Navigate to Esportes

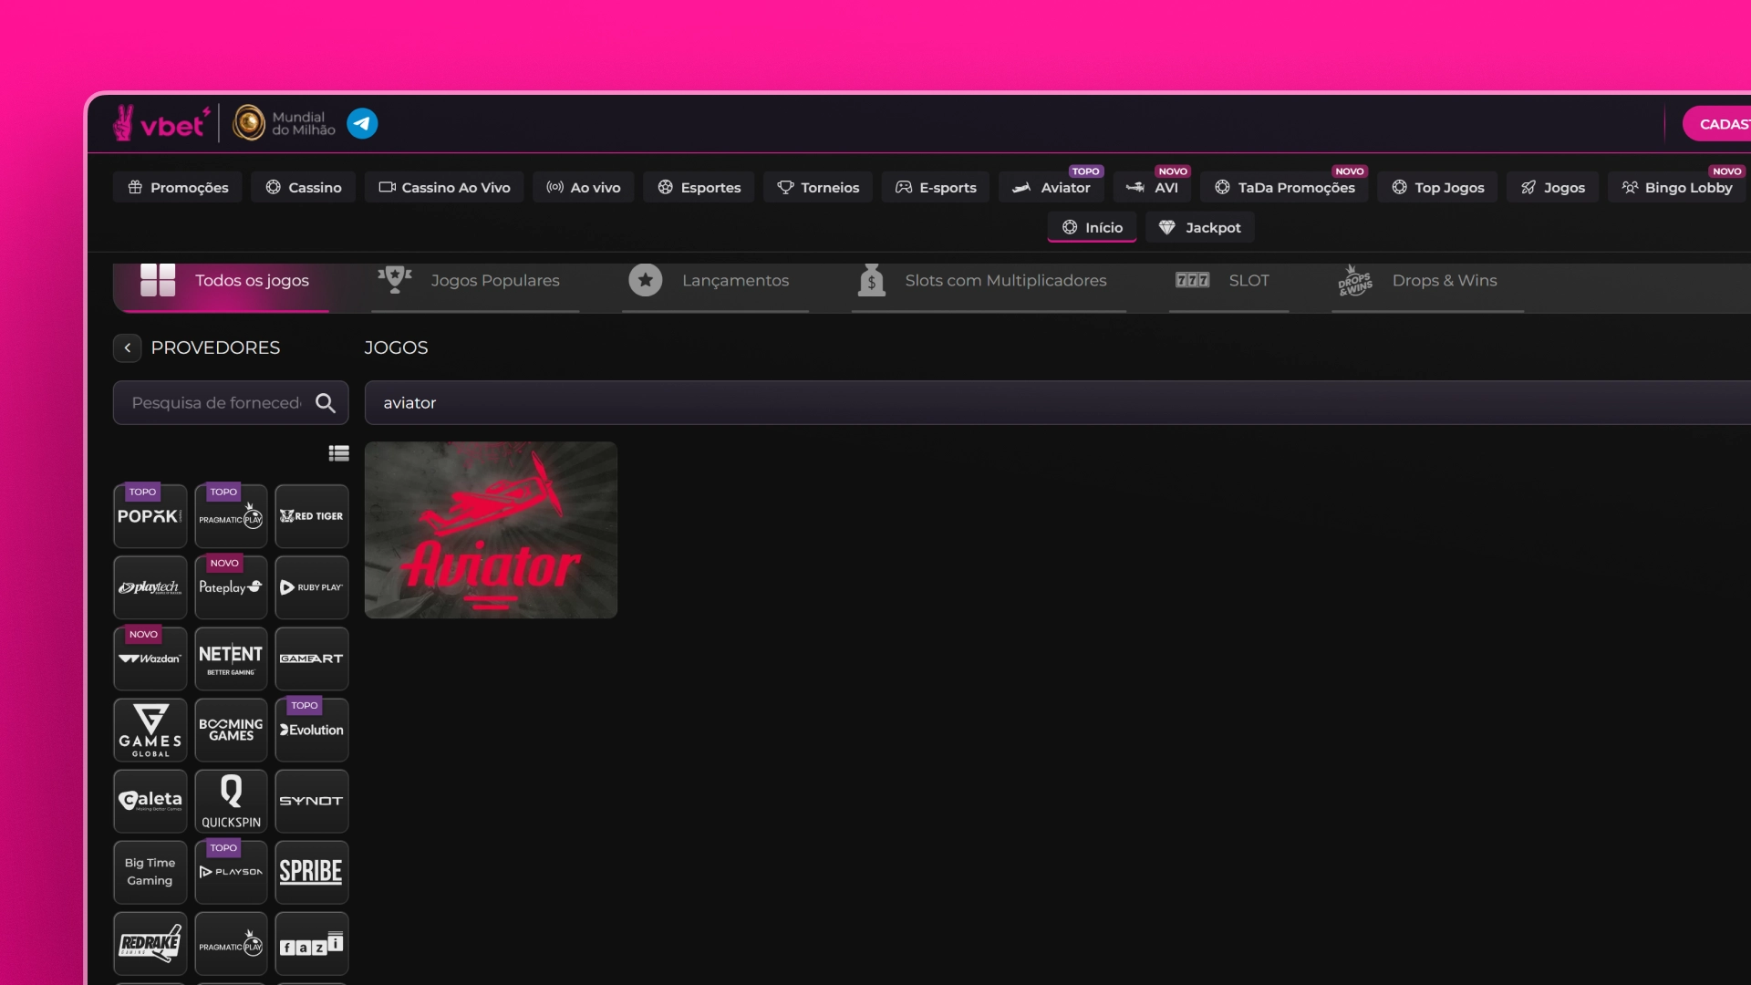tap(699, 187)
